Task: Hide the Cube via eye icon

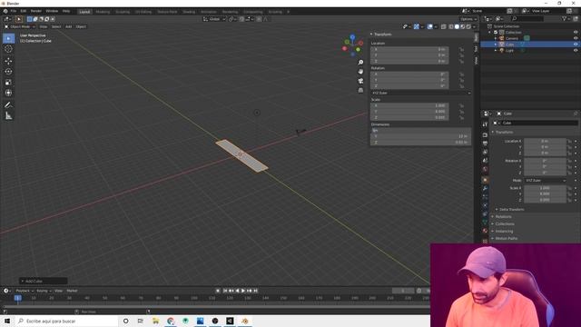Action: 576,45
